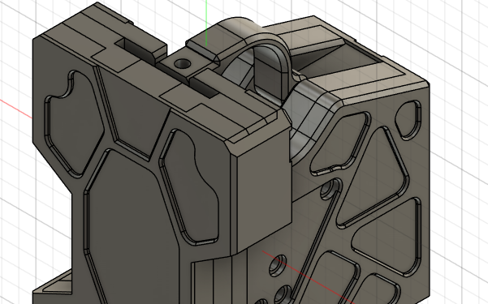Select the red axis line at left edge
488x304 pixels.
15,109
